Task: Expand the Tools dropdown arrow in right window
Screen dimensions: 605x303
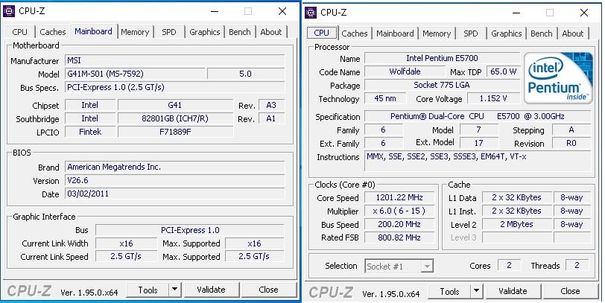Action: (477, 292)
